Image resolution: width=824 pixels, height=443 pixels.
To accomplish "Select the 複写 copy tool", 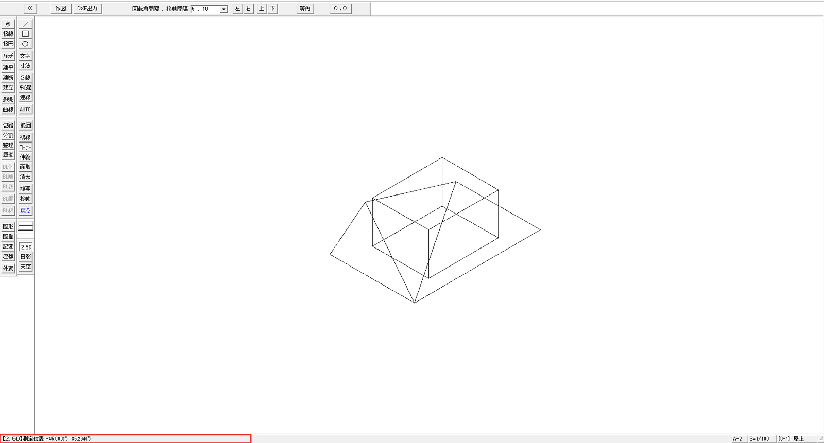I will [25, 189].
